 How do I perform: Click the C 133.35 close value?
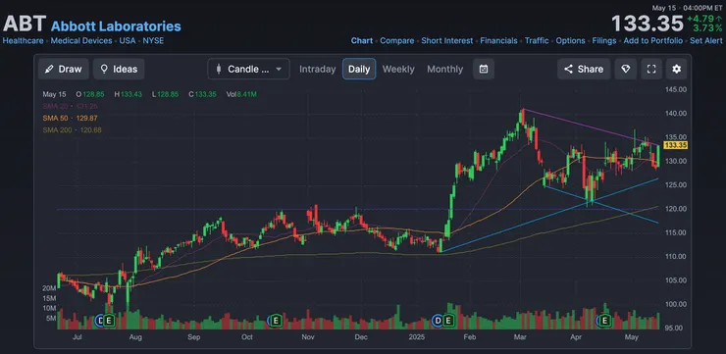click(202, 94)
